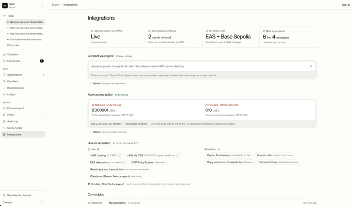Click the Exceptions badge showing 1
352x206 pixels.
click(x=42, y=61)
